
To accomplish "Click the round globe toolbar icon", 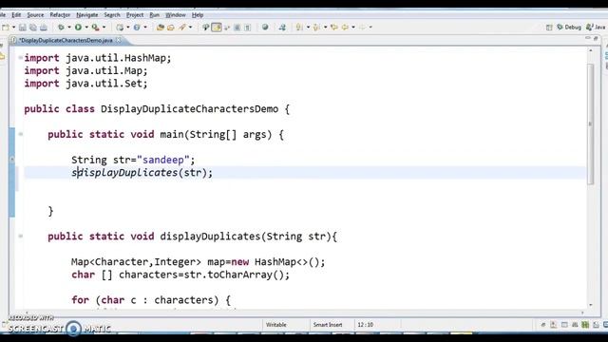I will (x=265, y=28).
